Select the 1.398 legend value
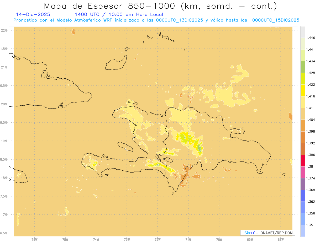Screen dimensions: 315x243 point(311,131)
